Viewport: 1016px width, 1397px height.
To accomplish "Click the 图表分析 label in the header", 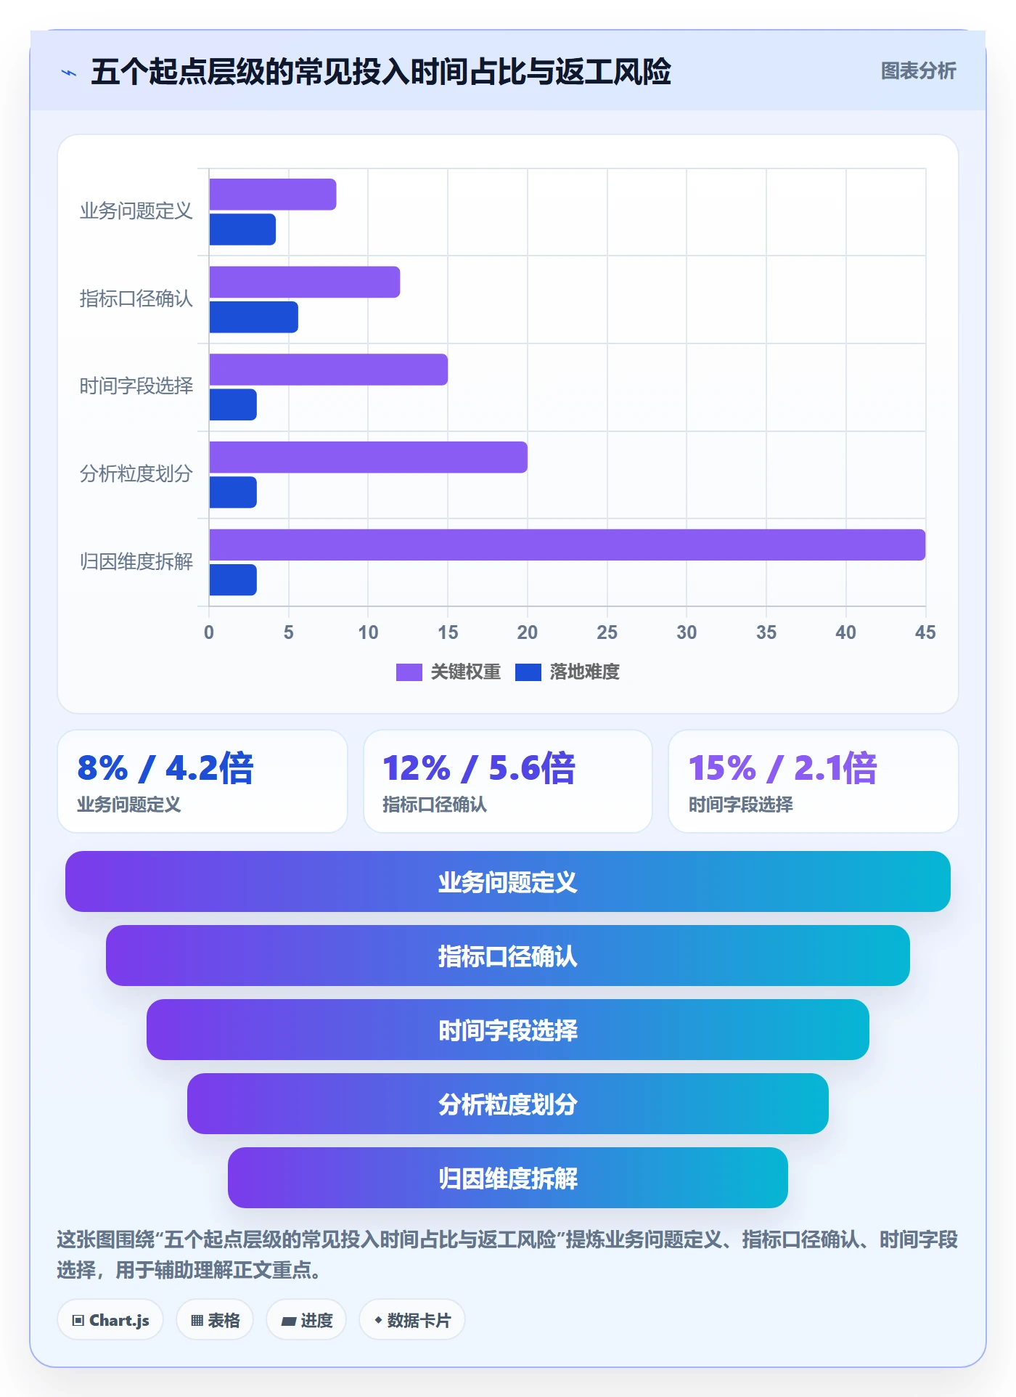I will click(x=918, y=71).
